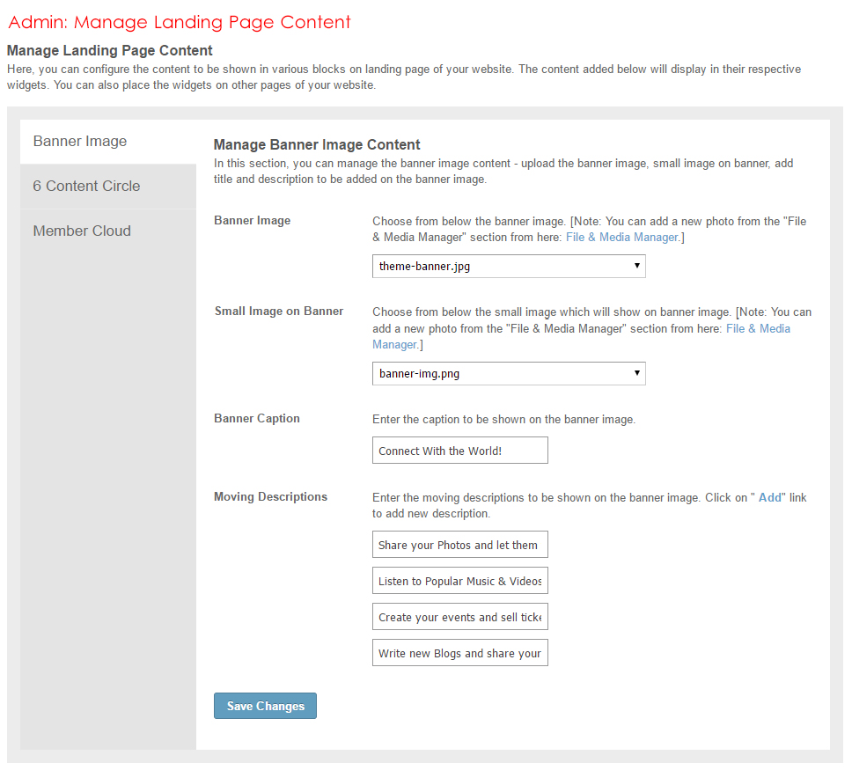Click the Small Image on Banner label
This screenshot has width=852, height=770.
coord(279,312)
